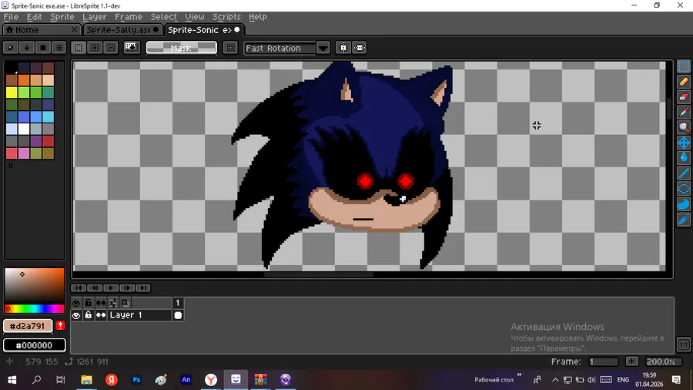The image size is (693, 390).
Task: Open the palette options list button
Action: (x=59, y=47)
